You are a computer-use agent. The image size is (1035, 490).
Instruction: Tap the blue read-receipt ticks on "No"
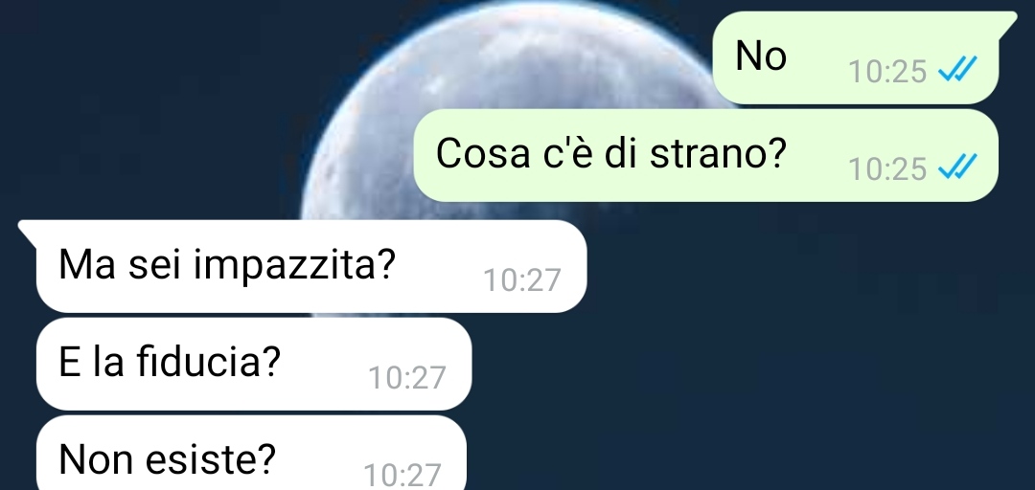(957, 68)
